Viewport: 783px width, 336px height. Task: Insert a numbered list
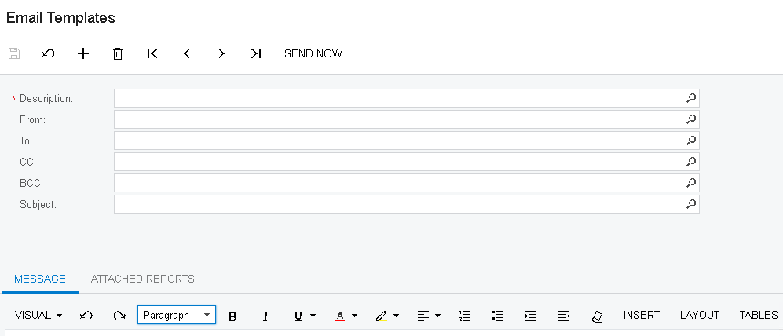pyautogui.click(x=465, y=316)
